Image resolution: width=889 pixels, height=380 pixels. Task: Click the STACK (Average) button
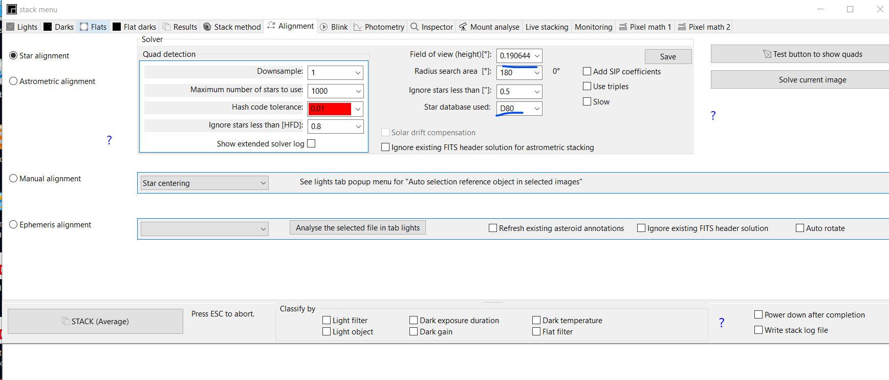[x=95, y=321]
